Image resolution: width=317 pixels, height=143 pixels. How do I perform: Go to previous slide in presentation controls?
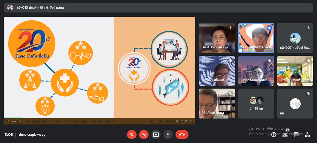tap(9, 121)
